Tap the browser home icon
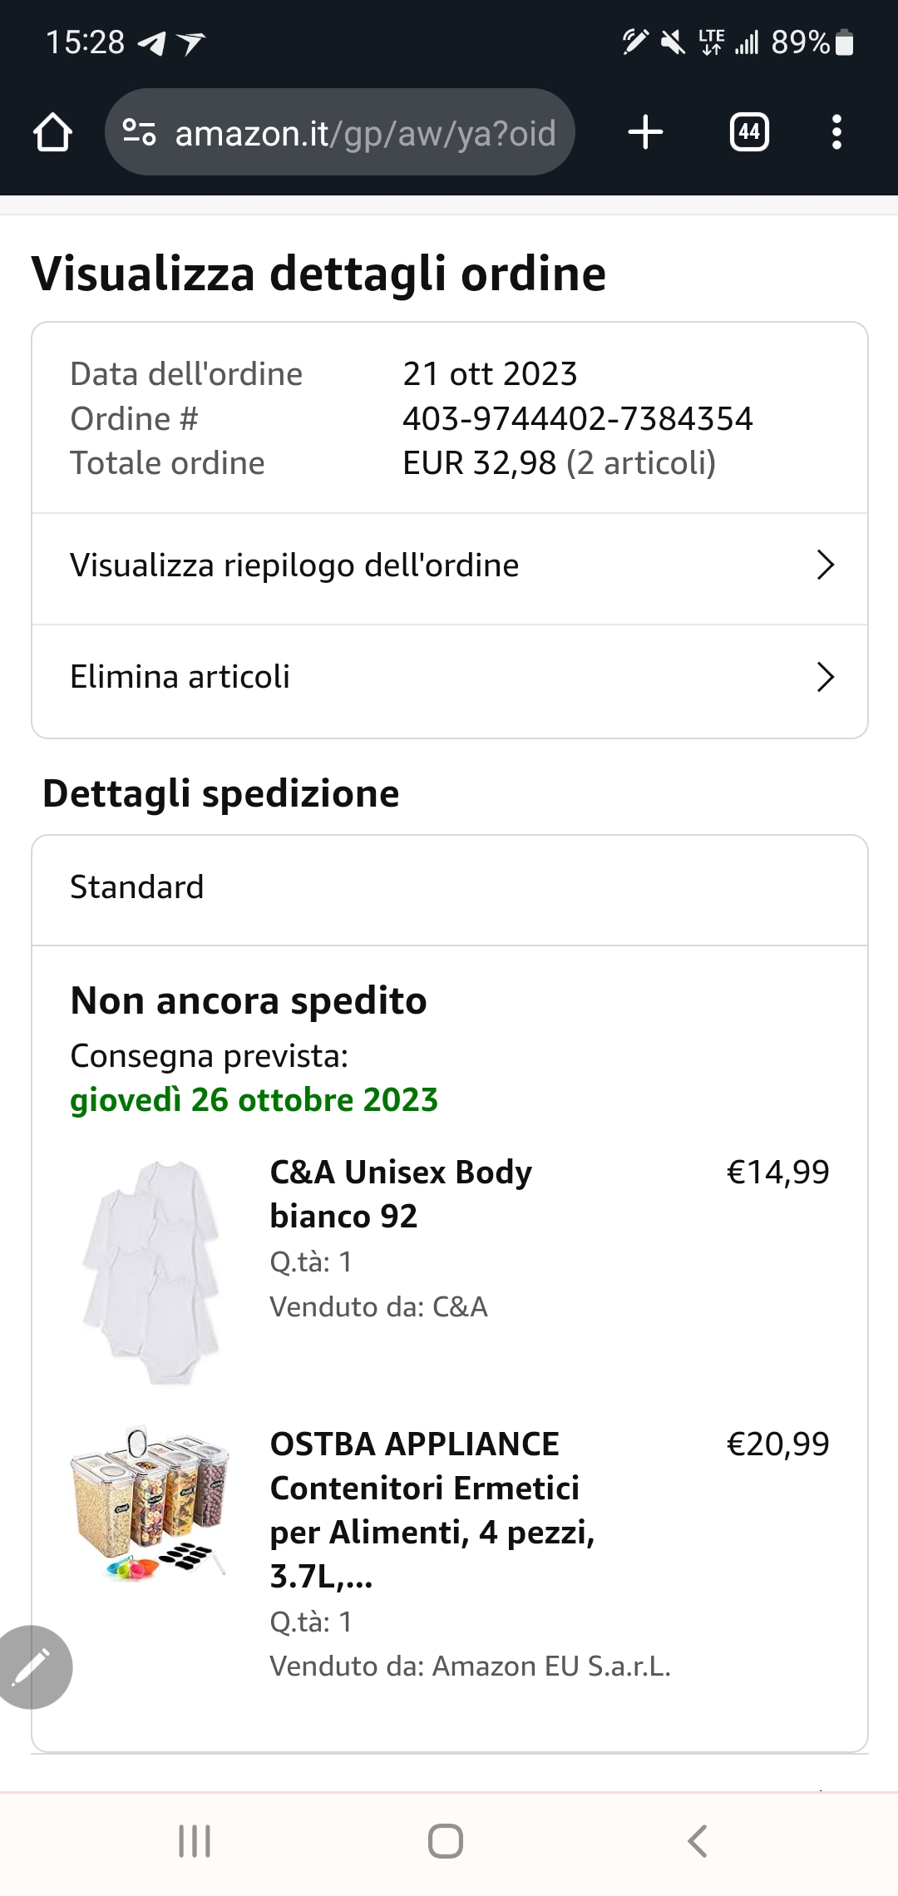Image resolution: width=898 pixels, height=1896 pixels. pyautogui.click(x=52, y=132)
